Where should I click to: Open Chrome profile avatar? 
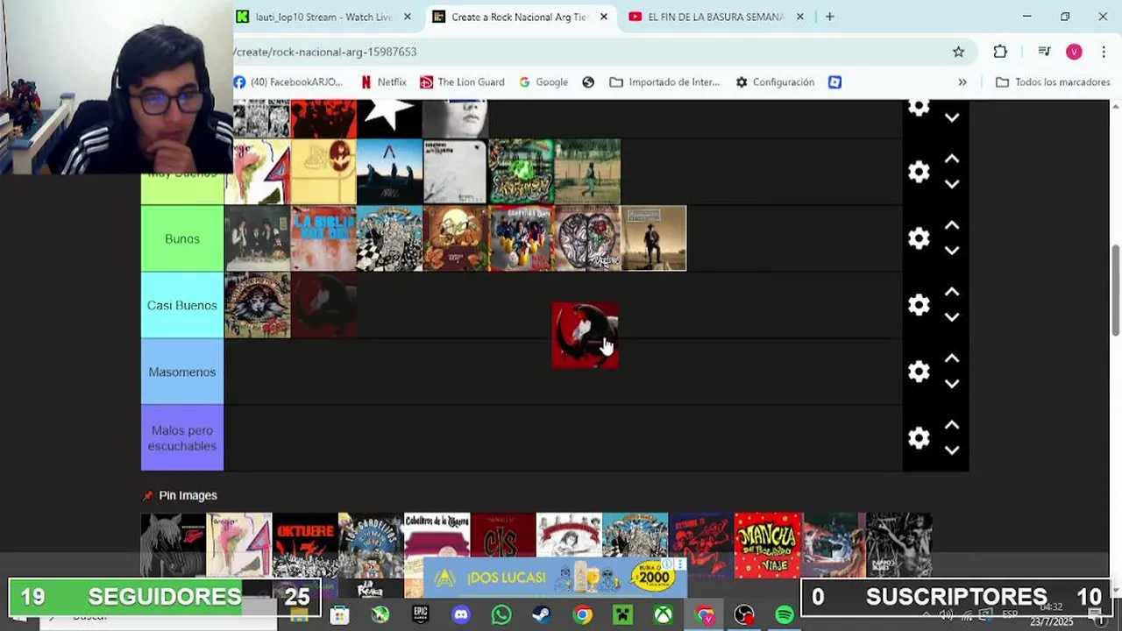click(x=1074, y=52)
